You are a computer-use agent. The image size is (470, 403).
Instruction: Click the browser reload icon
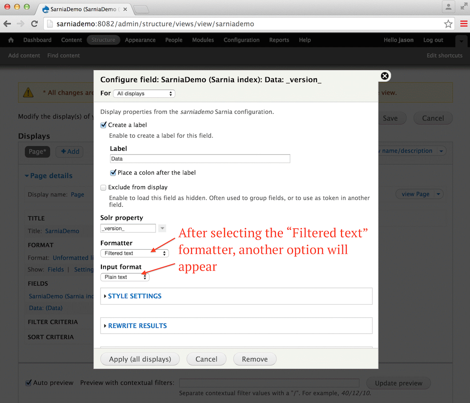pyautogui.click(x=34, y=24)
